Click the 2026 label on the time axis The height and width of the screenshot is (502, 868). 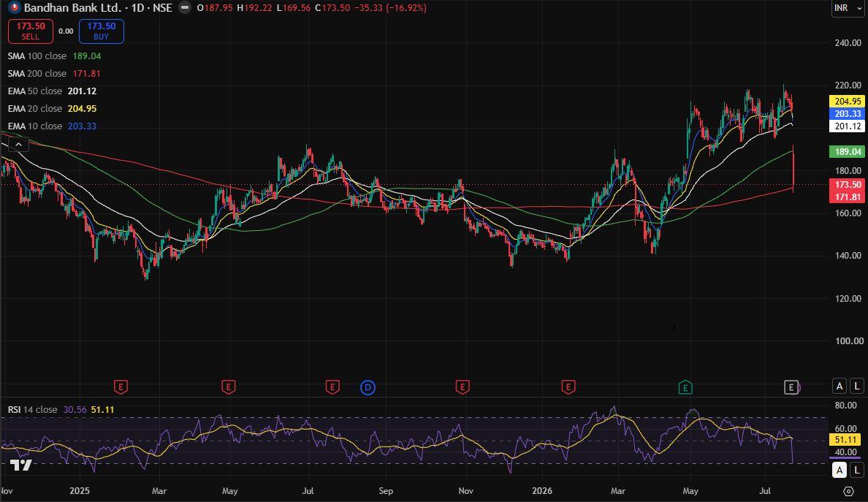[542, 491]
